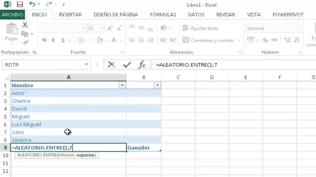Open Customize Quick Access Toolbar dropdown
316x177 pixels.
point(64,4)
